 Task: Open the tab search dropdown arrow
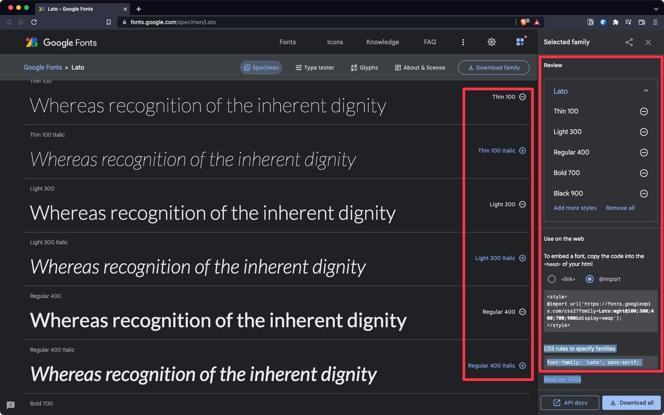pos(656,9)
